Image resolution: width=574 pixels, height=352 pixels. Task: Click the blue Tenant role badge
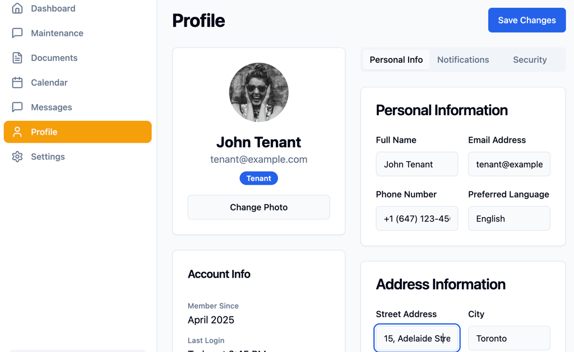click(x=259, y=179)
